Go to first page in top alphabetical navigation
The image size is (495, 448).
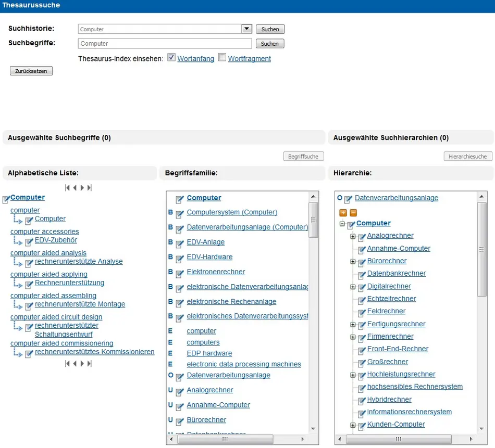click(x=67, y=188)
